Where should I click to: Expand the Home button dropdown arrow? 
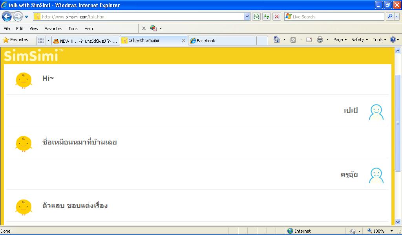pyautogui.click(x=284, y=40)
